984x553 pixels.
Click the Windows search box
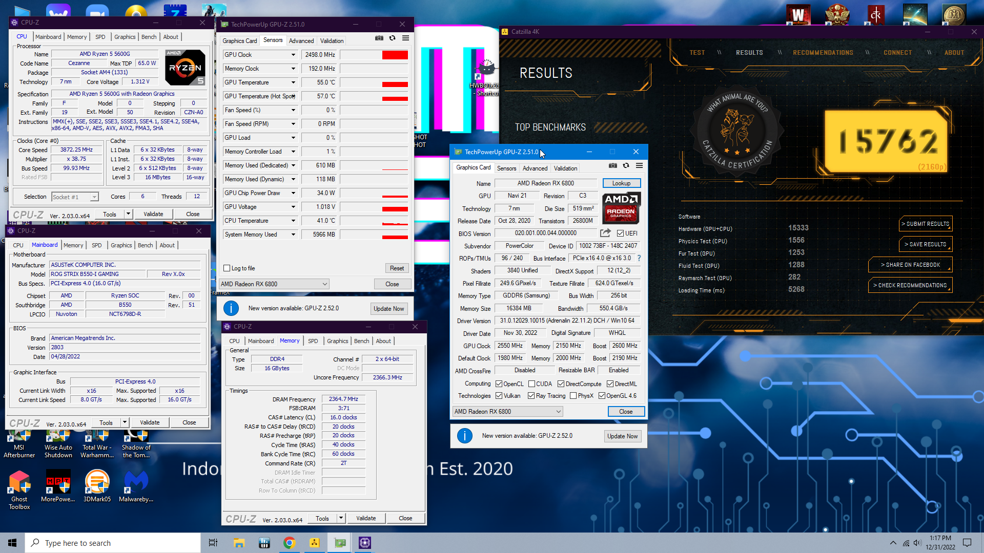[113, 543]
